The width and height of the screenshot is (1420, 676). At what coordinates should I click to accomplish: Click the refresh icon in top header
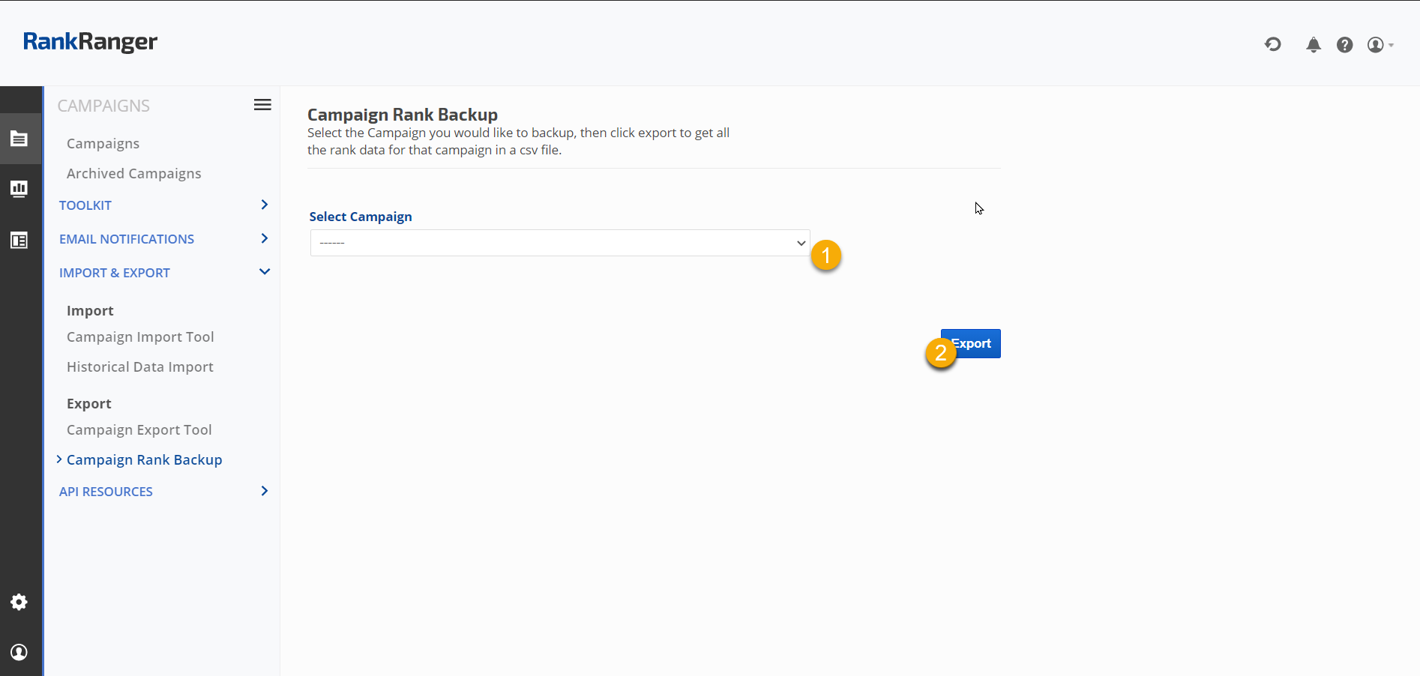click(1272, 45)
